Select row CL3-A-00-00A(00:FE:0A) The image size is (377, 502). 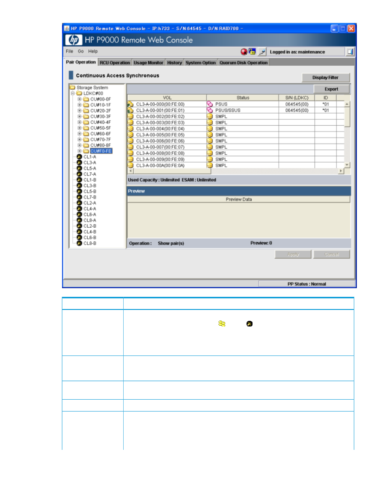pyautogui.click(x=236, y=166)
